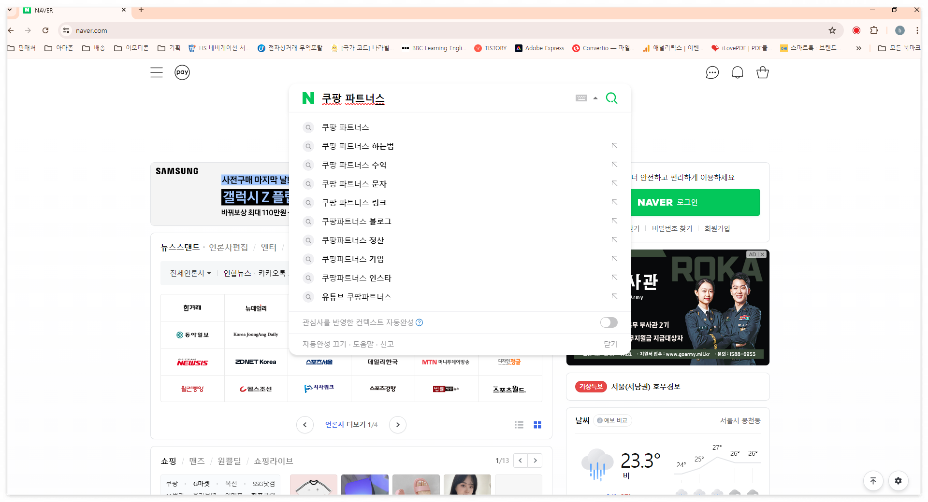Go to previous newsstand page arrow
Viewport: 928px width, 502px height.
point(304,425)
